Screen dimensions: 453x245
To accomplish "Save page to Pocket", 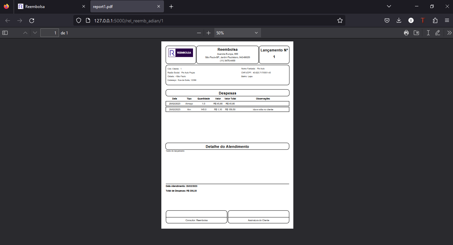I will (x=387, y=20).
